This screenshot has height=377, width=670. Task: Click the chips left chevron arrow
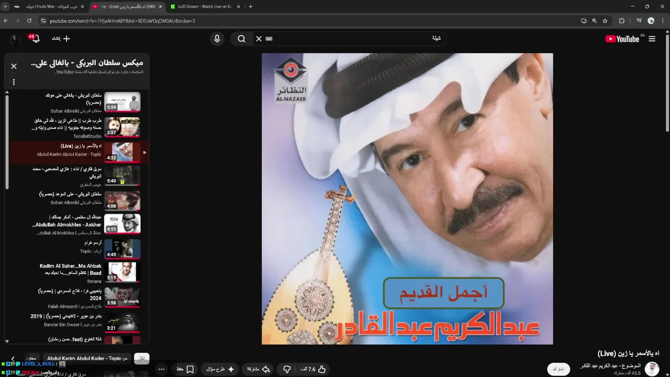13,359
